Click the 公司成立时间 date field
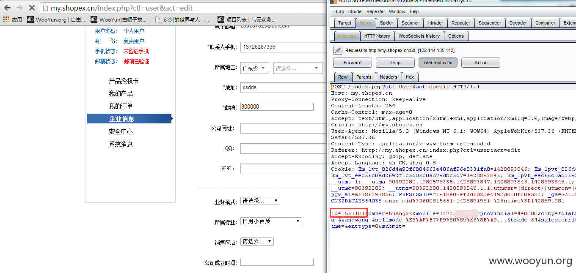576x273 pixels. [277, 262]
